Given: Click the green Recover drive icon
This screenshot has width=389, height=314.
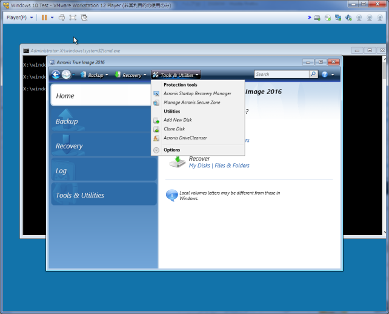Looking at the screenshot, I should pos(177,162).
